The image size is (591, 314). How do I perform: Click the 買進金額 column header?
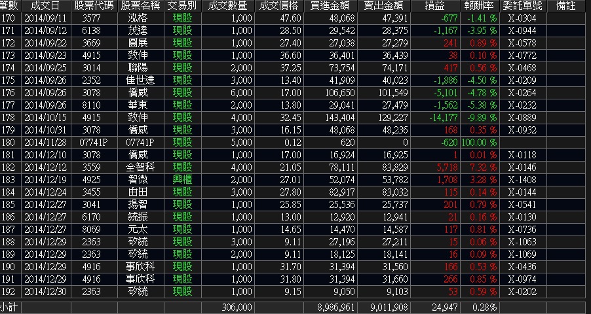(330, 6)
